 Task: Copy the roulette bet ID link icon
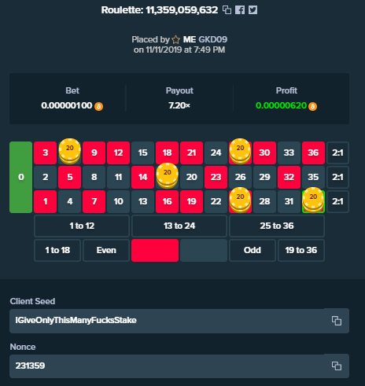[x=227, y=10]
